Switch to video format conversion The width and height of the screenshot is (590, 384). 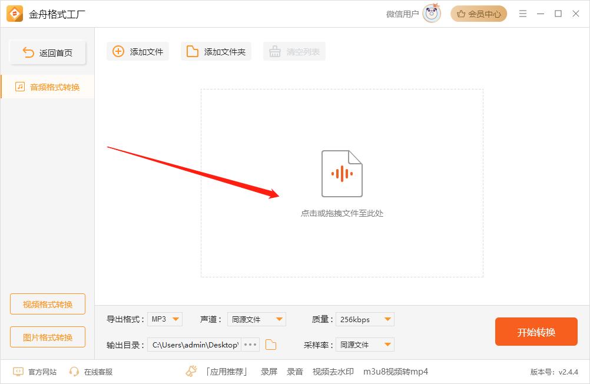(x=47, y=304)
